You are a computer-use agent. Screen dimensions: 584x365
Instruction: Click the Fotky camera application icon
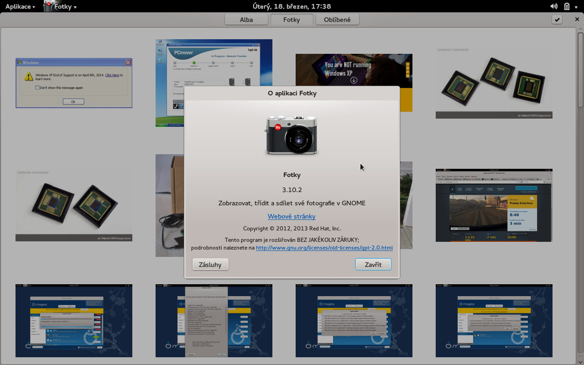(x=292, y=136)
